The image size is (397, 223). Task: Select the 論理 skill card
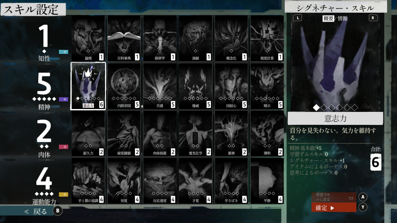(88, 38)
